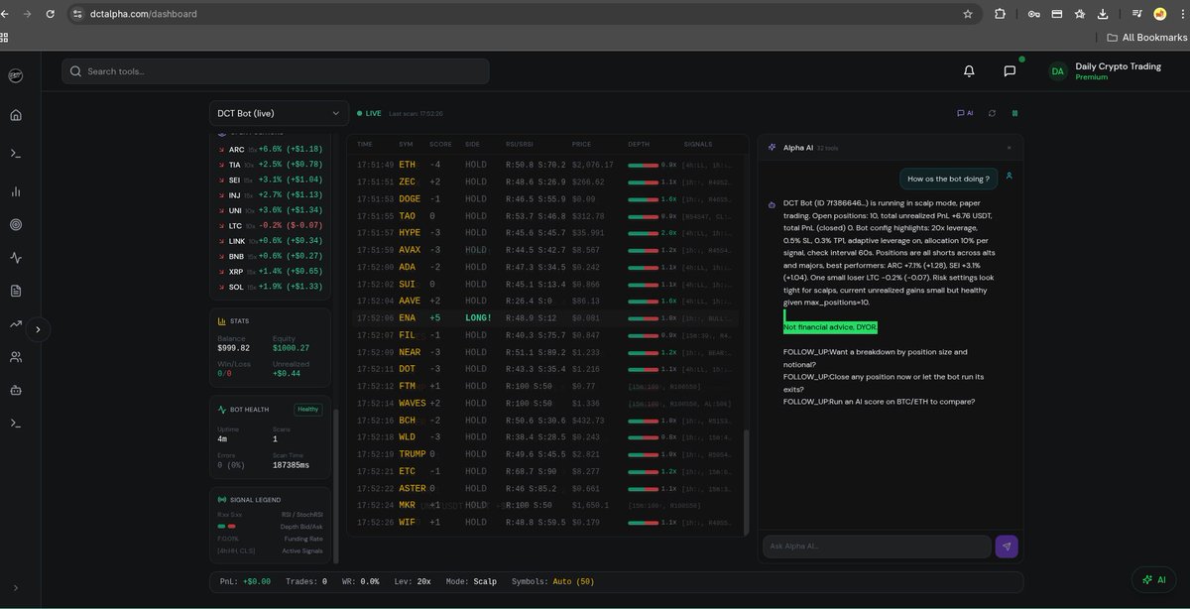Bookmark this page with the star icon

[968, 14]
